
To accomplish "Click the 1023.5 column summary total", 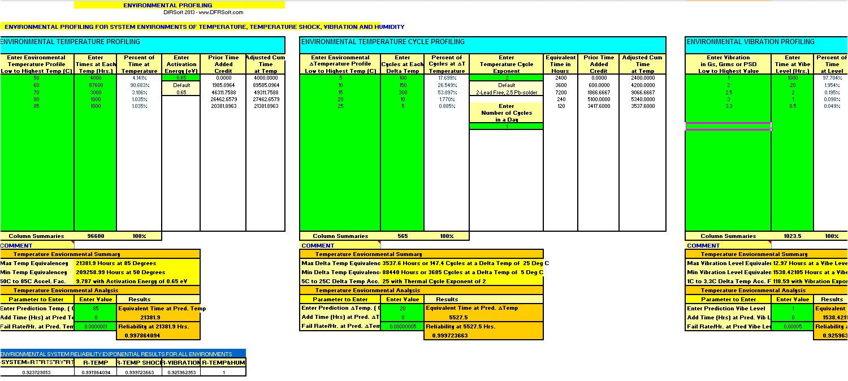I will (x=793, y=236).
